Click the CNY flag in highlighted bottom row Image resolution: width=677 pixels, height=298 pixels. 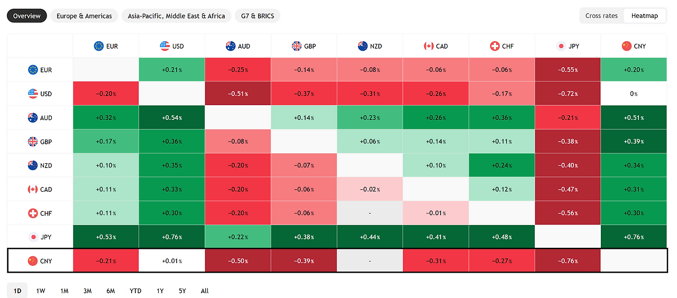(33, 261)
